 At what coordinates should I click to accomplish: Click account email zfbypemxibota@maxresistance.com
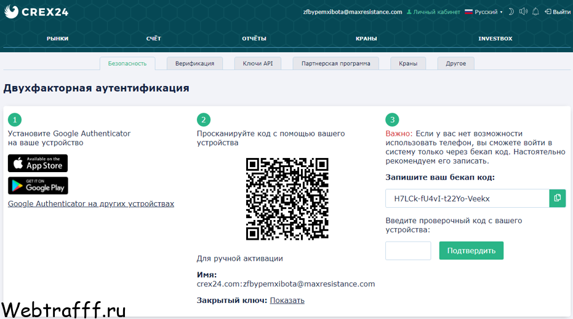(353, 12)
